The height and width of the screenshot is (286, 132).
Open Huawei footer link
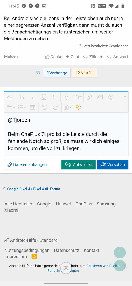click(x=63, y=204)
